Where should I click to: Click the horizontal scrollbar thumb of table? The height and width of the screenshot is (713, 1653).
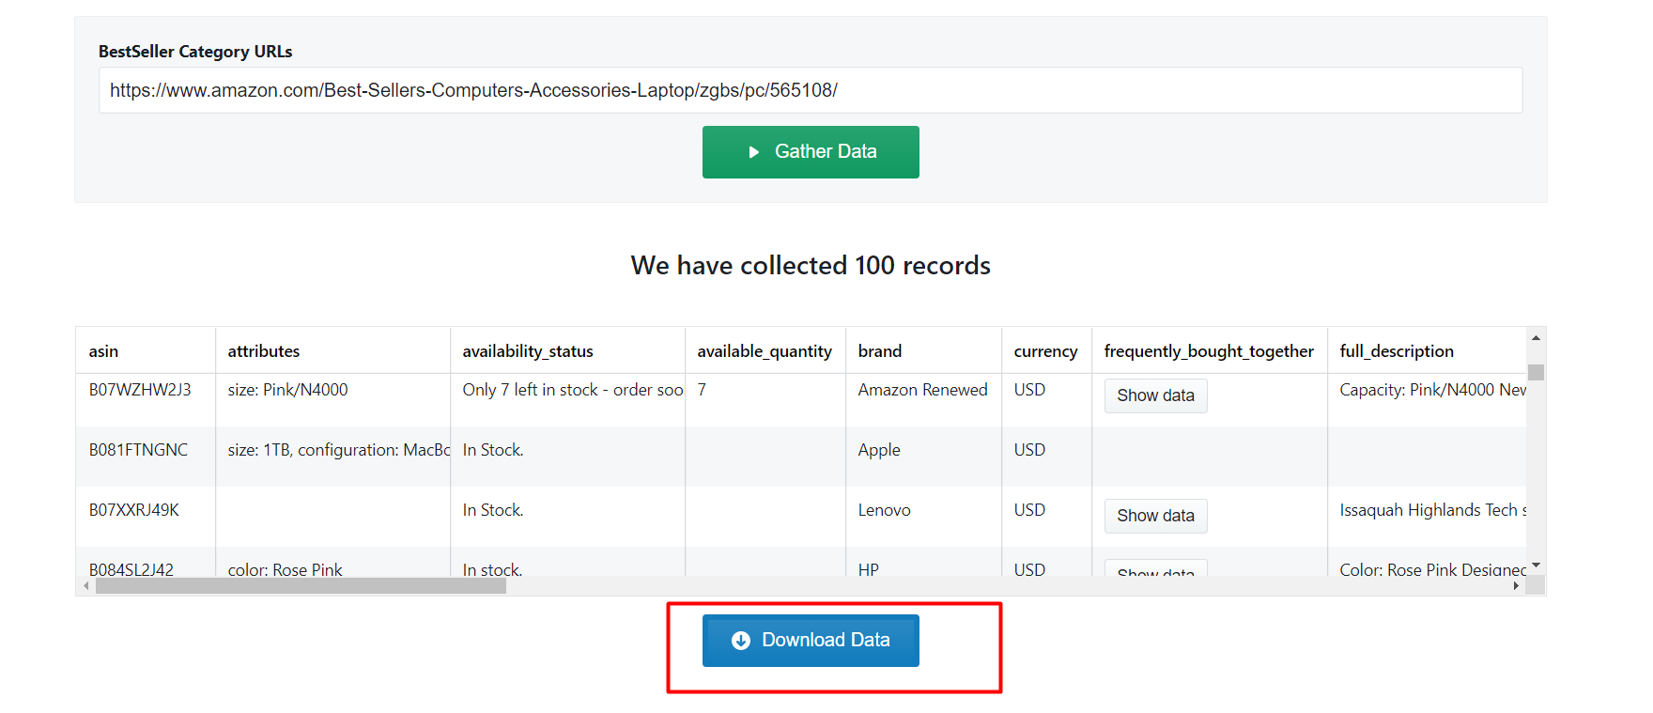301,586
